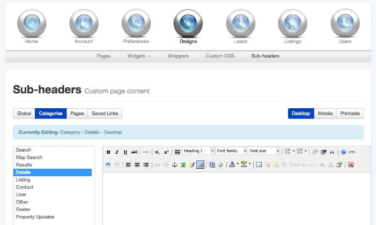Go to the Pages design submenu

tap(104, 56)
